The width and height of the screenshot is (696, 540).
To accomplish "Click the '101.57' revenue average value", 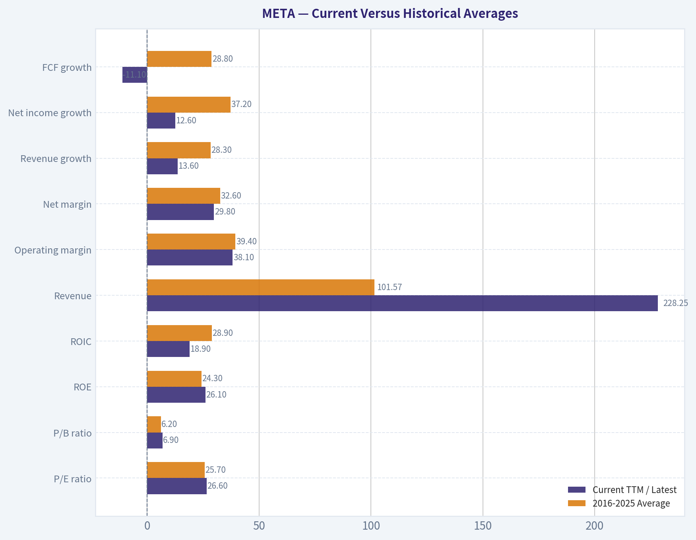I will (x=390, y=287).
